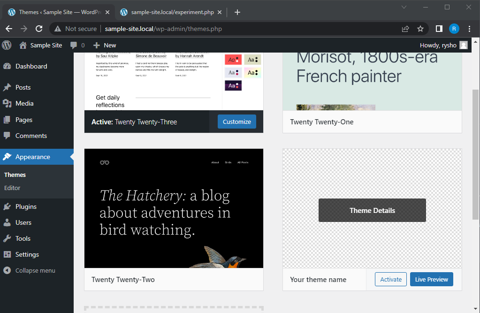480x313 pixels.
Task: Click the WordPress logo in admin bar
Action: click(7, 46)
